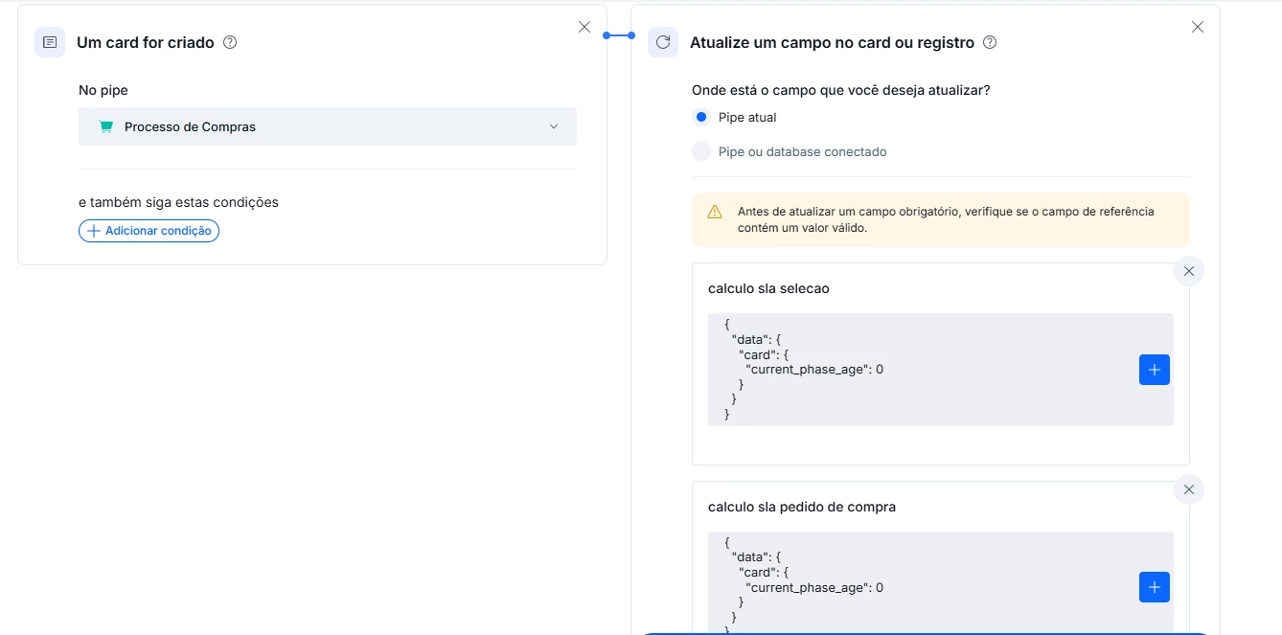Open help icon next to 'Atualize um campo no card'
Image resolution: width=1282 pixels, height=635 pixels.
991,42
